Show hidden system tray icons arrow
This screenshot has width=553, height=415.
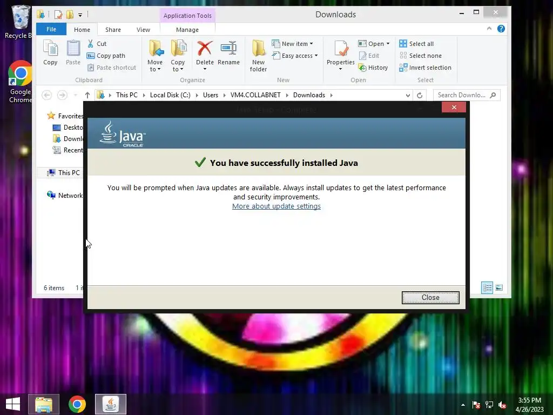pyautogui.click(x=463, y=405)
